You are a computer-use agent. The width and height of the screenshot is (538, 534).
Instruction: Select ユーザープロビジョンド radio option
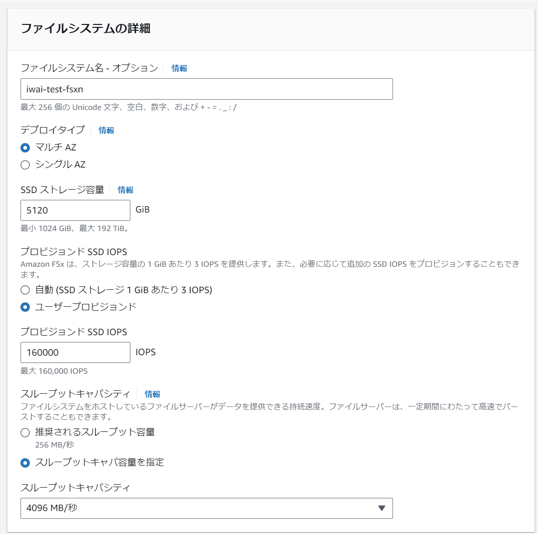point(25,307)
